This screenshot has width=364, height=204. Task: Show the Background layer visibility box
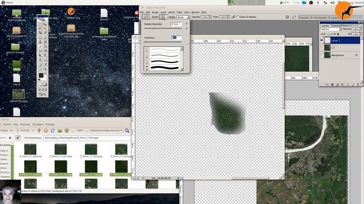click(321, 55)
